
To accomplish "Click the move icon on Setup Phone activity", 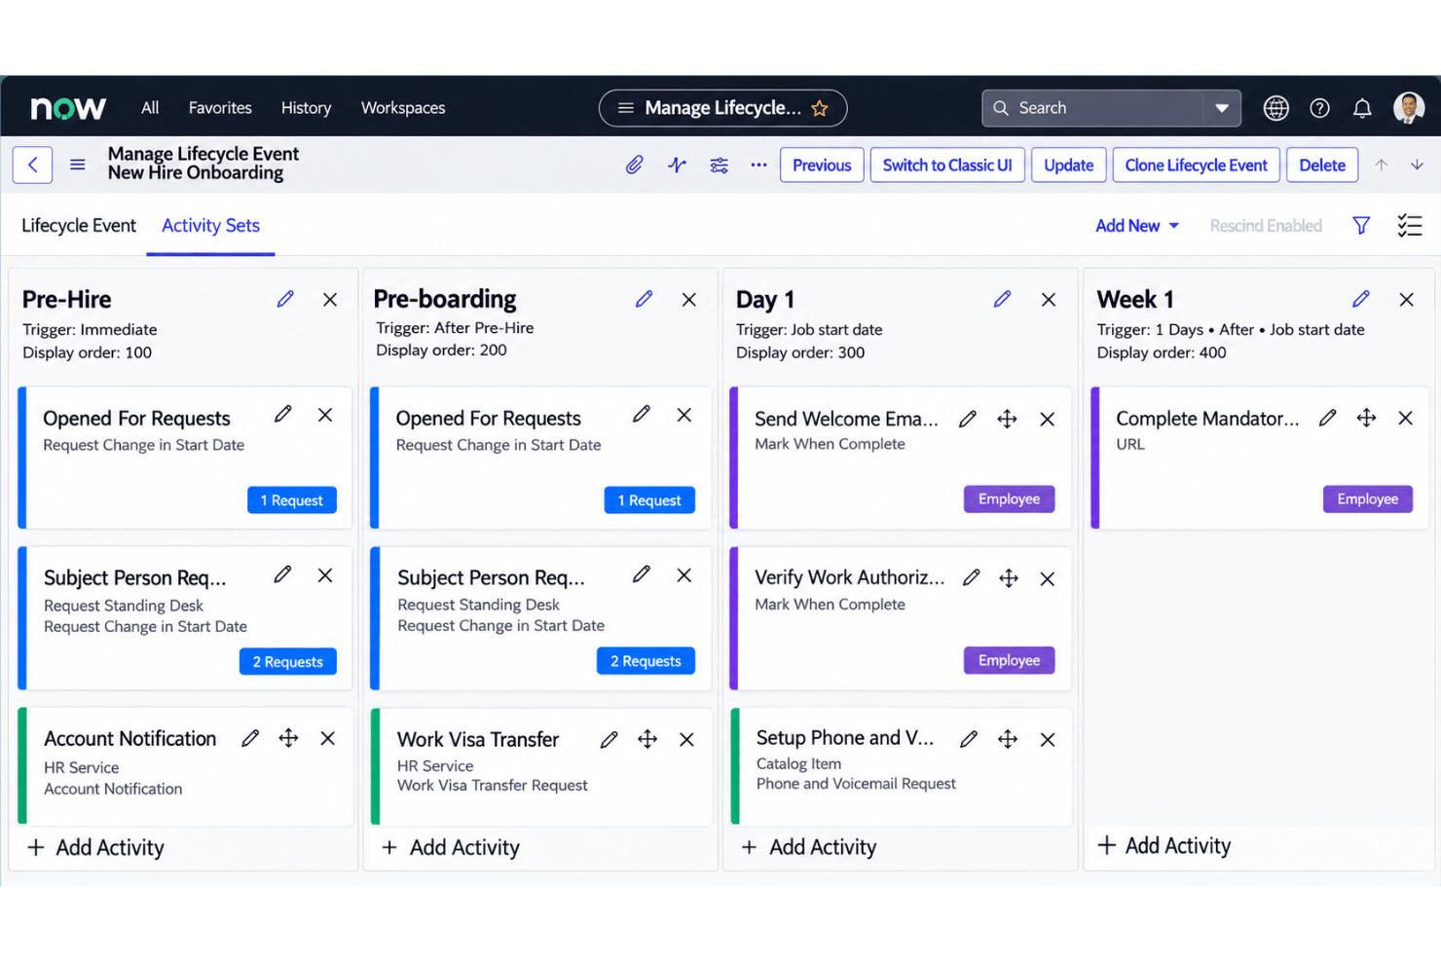I will [1008, 739].
